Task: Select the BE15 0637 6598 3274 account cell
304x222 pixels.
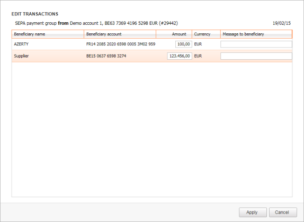Action: pos(106,56)
